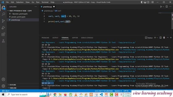
Task: Split the editor to the right
Action: coord(167,7)
